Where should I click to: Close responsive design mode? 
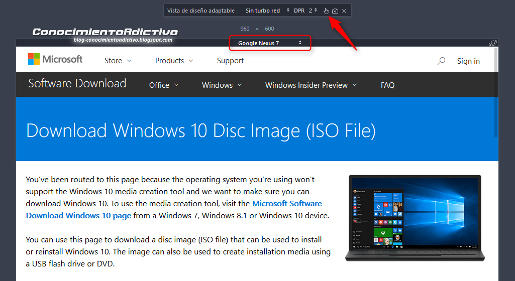tap(344, 11)
